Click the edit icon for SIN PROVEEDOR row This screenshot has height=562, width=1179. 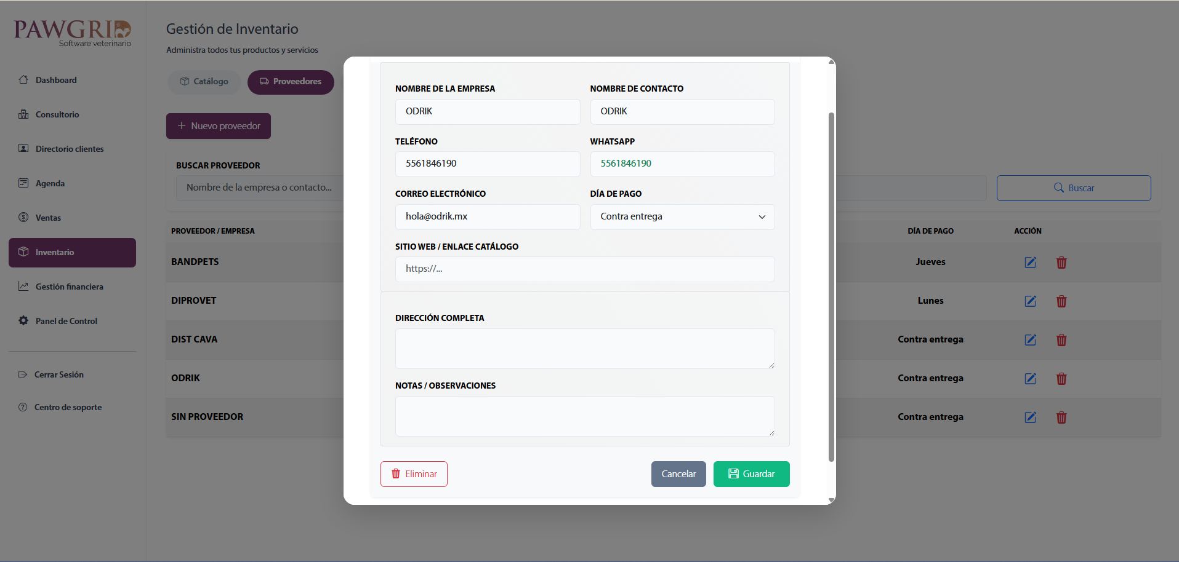click(1030, 418)
